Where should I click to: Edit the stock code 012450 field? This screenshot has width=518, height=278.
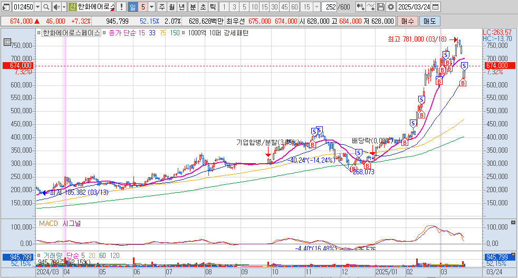(23, 7)
